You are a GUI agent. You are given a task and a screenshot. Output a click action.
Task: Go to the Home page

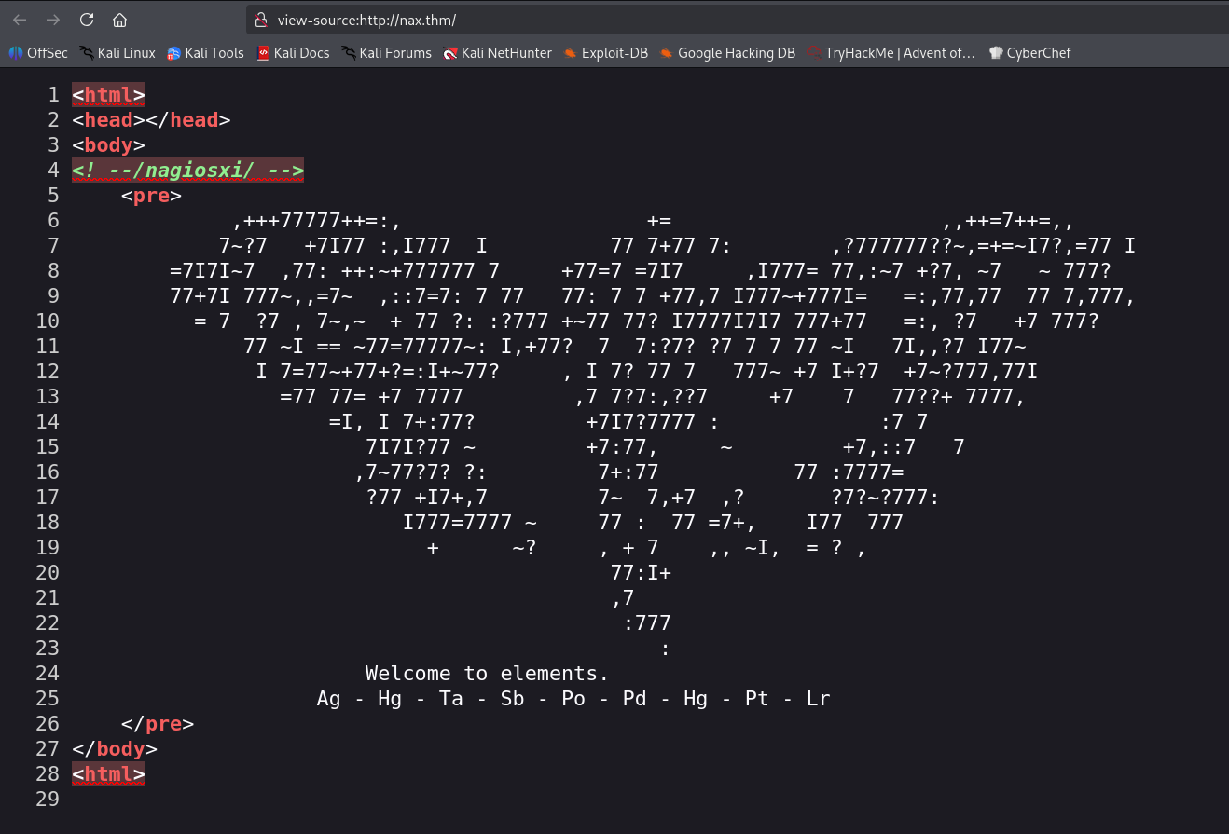point(119,20)
